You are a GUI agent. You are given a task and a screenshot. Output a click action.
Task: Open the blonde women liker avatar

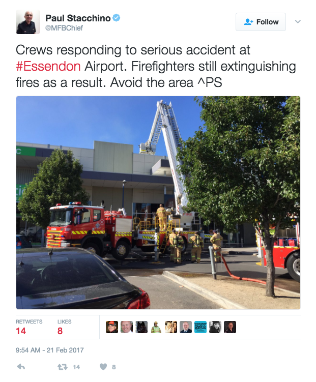tap(171, 327)
